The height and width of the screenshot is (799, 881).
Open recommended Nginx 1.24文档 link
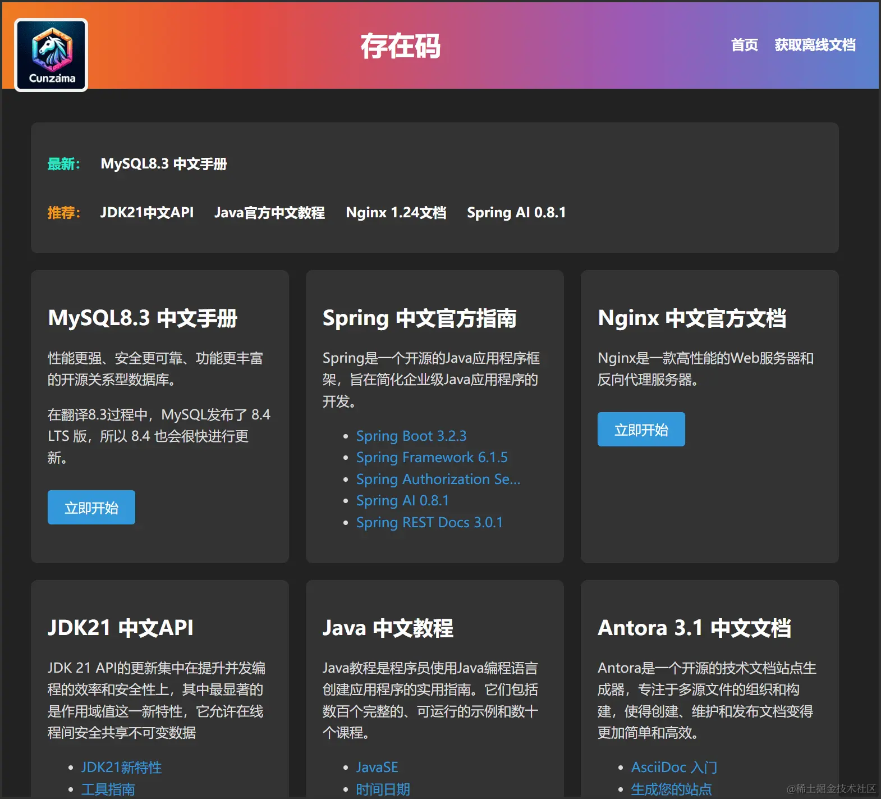(x=396, y=213)
